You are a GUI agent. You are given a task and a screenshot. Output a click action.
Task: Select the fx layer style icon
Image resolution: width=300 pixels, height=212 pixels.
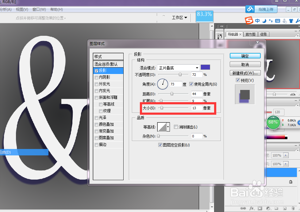pos(252,208)
